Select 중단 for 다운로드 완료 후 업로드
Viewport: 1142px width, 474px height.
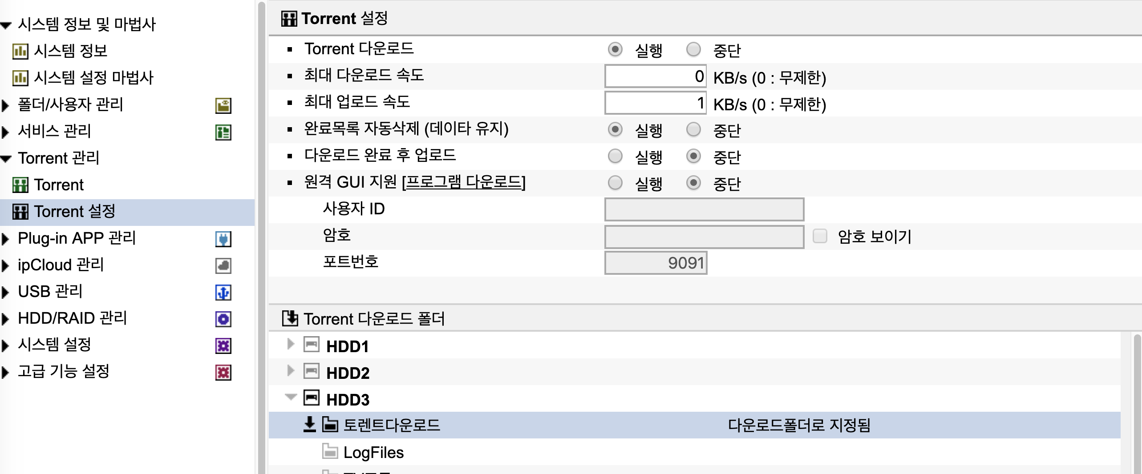(693, 156)
